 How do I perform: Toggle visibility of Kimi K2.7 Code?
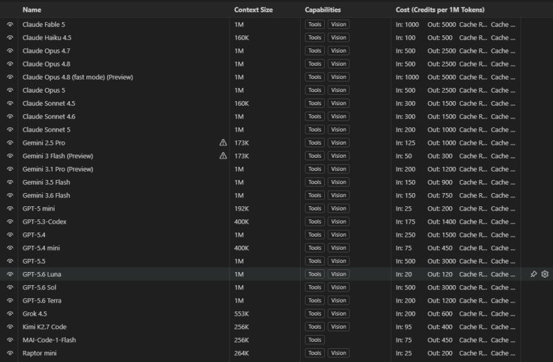pyautogui.click(x=10, y=327)
